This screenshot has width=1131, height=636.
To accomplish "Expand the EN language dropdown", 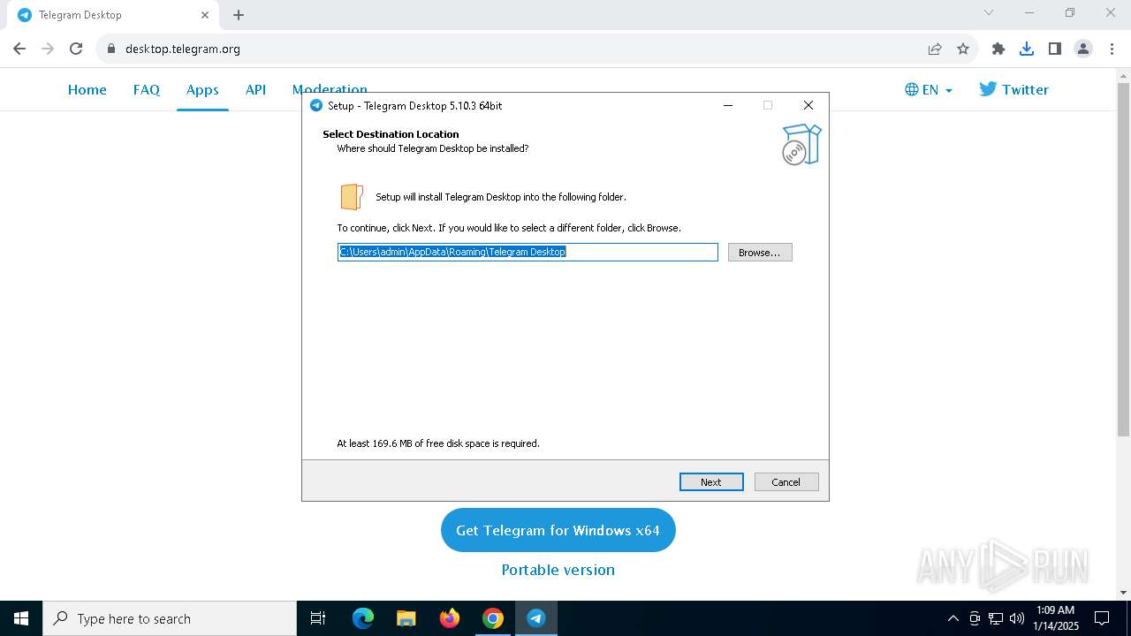I will coord(929,89).
